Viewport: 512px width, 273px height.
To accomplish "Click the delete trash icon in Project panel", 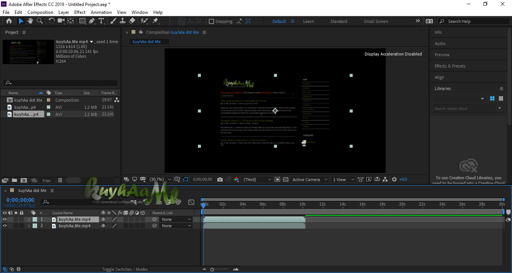I will (60, 180).
